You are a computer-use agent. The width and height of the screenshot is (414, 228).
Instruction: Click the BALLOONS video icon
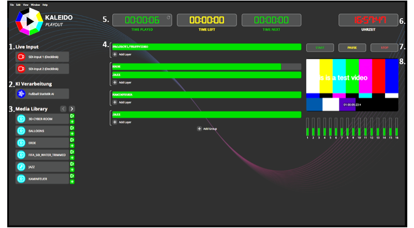click(21, 131)
